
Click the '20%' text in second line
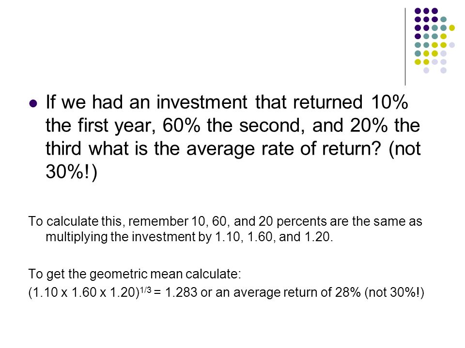(369, 125)
